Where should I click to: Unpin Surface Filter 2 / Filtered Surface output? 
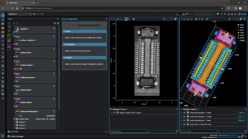182,124
